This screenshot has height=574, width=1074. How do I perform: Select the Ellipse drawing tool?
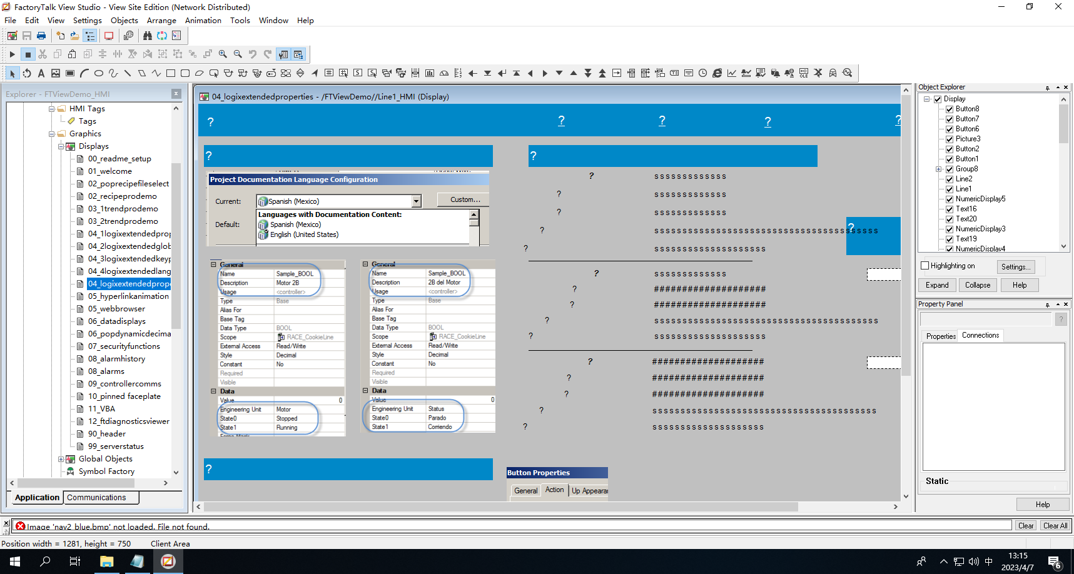pyautogui.click(x=99, y=73)
